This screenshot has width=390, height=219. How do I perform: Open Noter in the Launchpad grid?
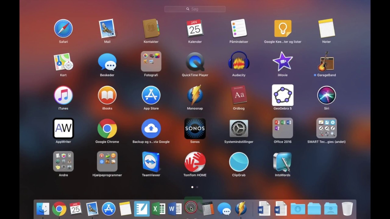tap(327, 29)
